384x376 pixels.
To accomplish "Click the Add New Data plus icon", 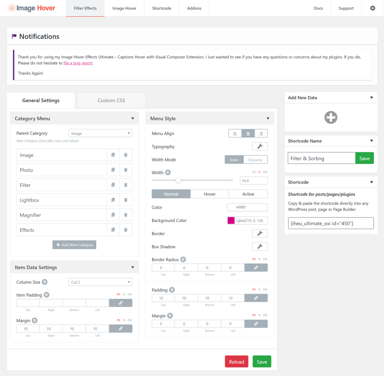I will click(331, 118).
